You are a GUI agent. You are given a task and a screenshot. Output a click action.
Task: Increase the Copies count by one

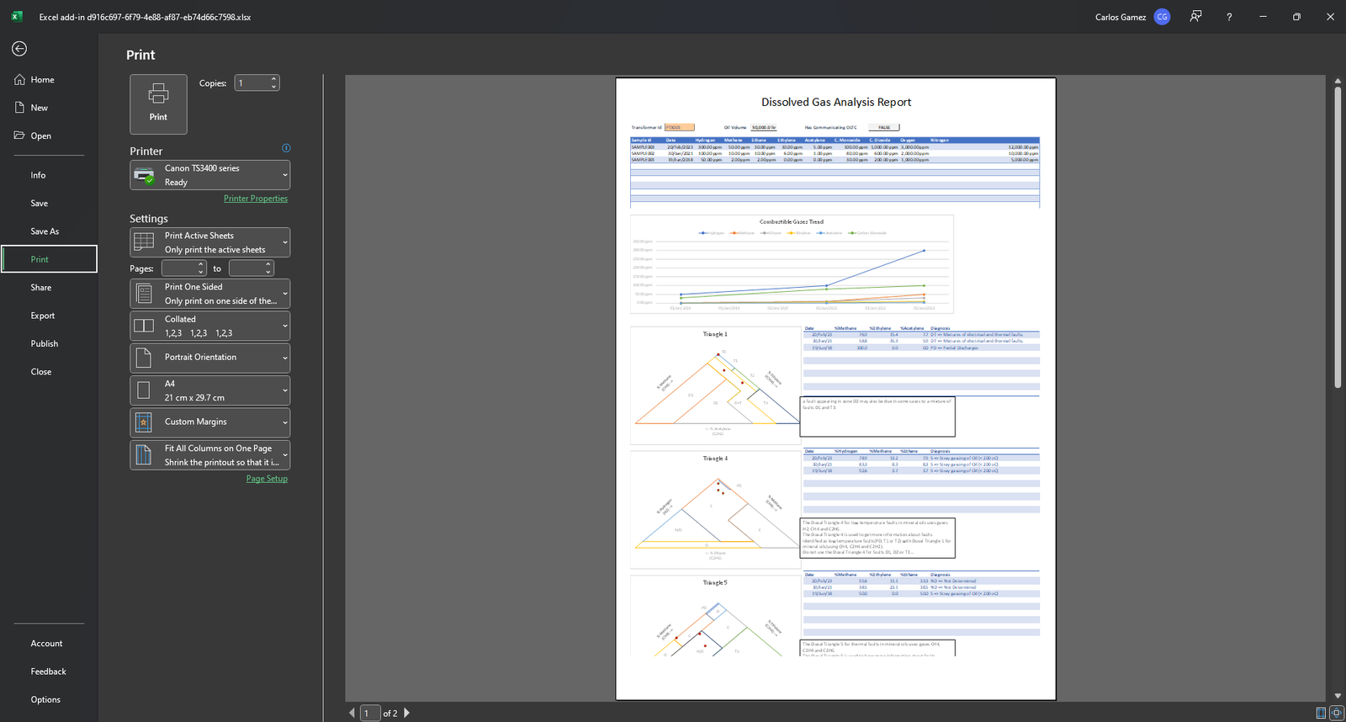pos(274,79)
